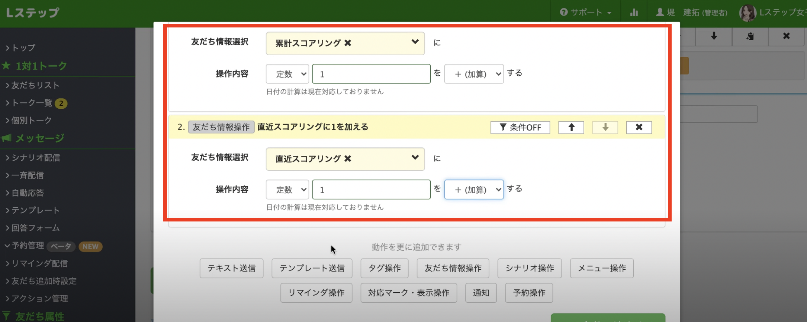807x322 pixels.
Task: Remove 累計スコアリング selection with X icon
Action: (x=348, y=43)
